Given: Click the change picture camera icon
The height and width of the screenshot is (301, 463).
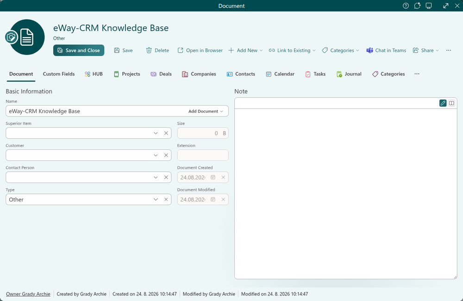Looking at the screenshot, I should [12, 37].
